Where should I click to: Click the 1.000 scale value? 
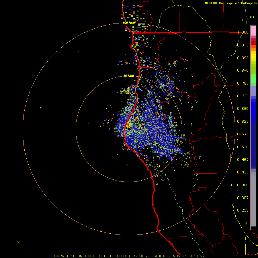tap(243, 32)
